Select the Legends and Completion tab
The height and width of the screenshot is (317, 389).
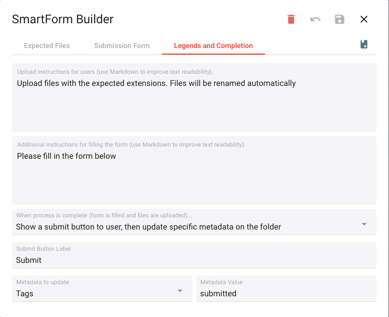(x=213, y=46)
